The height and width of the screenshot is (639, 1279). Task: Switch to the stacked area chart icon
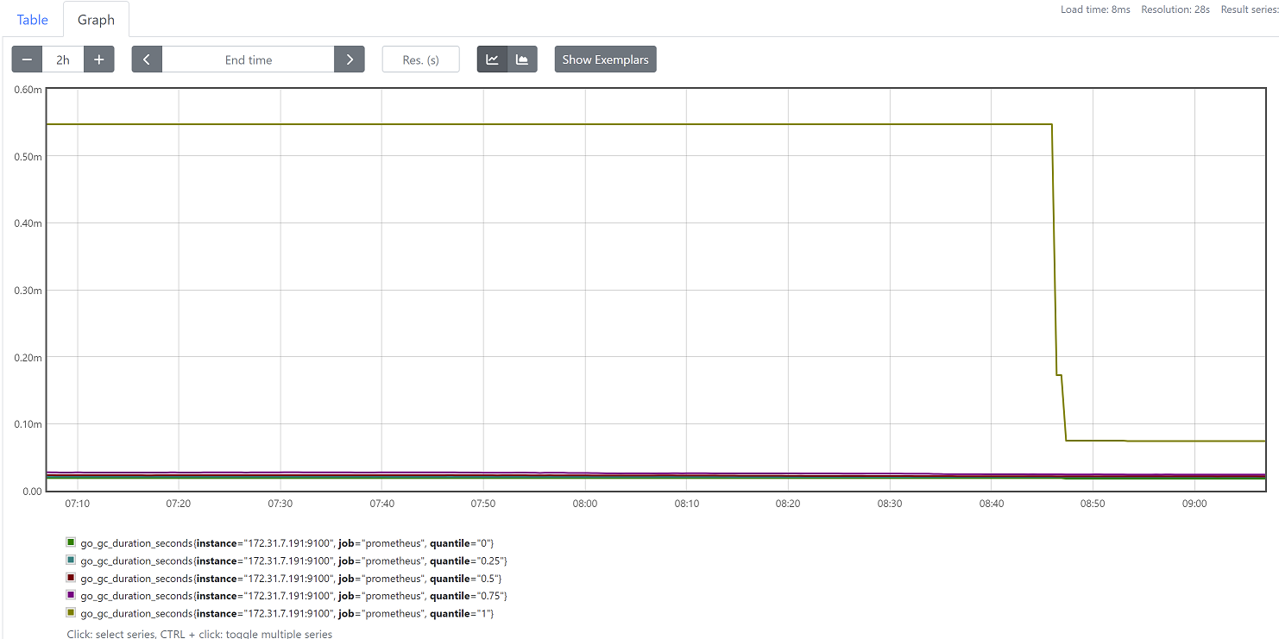522,60
